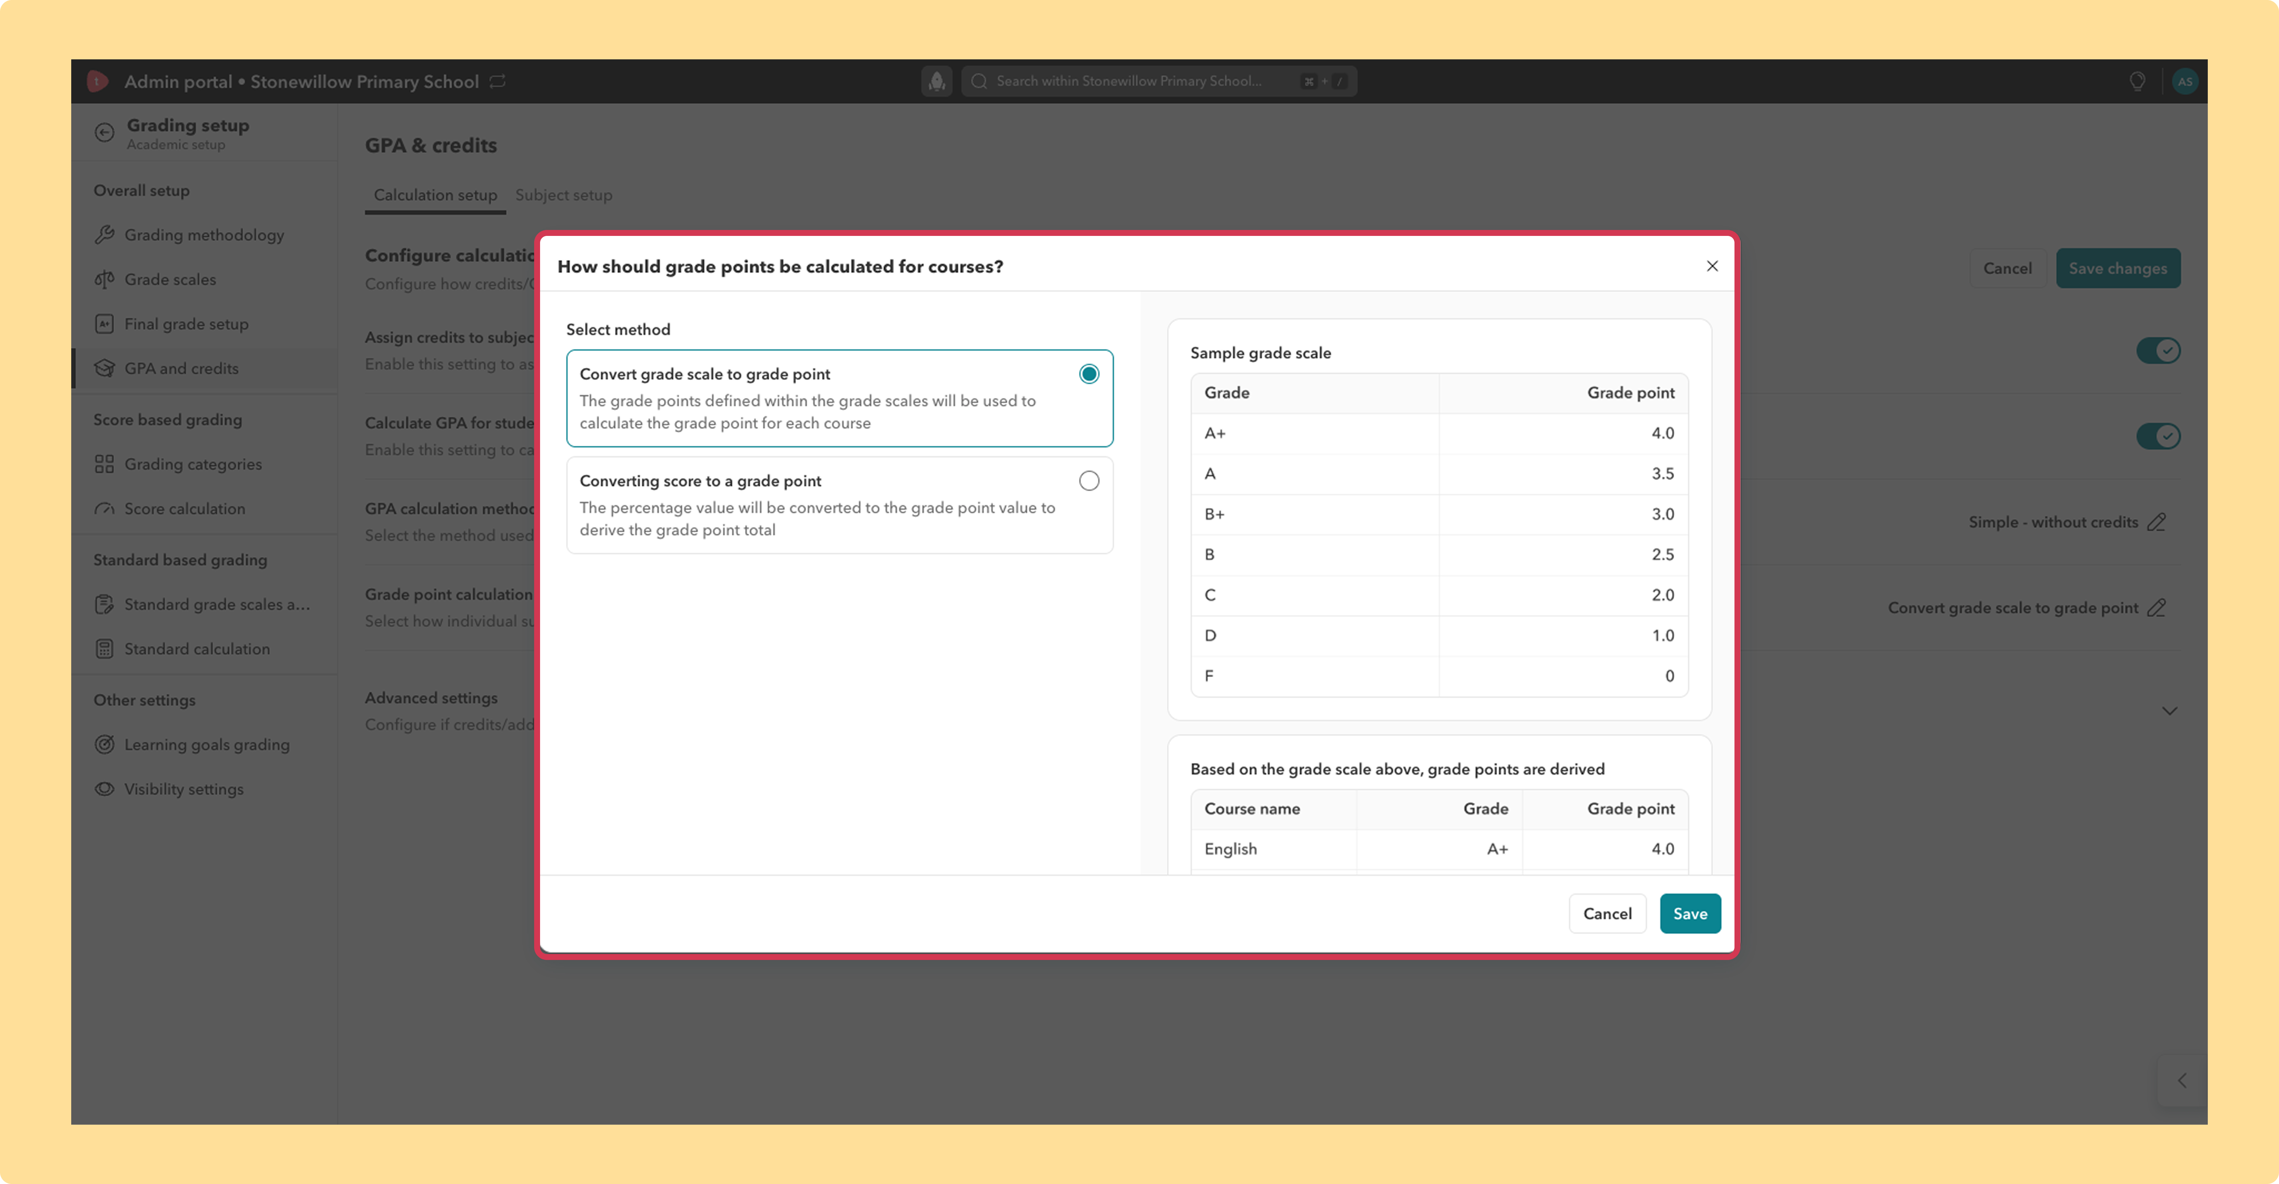Viewport: 2279px width, 1184px height.
Task: Open Grading categories grid icon
Action: tap(104, 464)
